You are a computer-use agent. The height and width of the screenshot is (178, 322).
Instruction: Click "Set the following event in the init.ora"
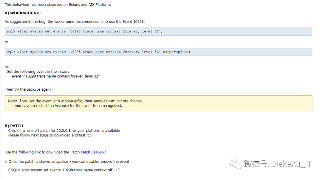pyautogui.click(x=38, y=71)
